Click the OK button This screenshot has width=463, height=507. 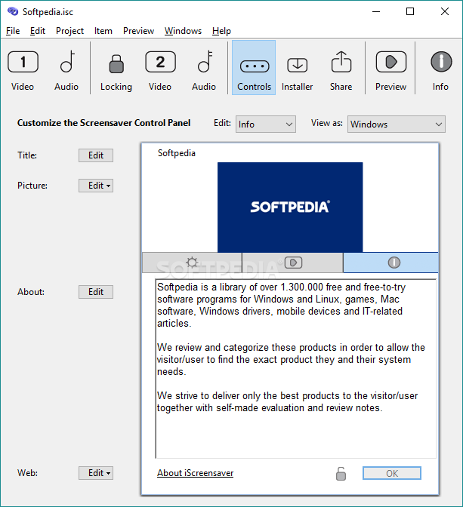392,473
